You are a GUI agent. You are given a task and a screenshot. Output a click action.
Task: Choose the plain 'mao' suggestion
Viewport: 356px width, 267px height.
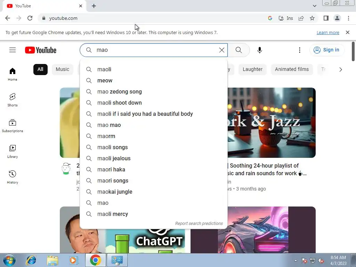click(153, 203)
